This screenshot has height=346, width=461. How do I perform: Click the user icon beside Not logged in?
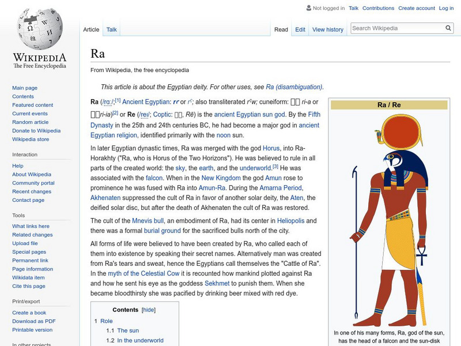308,8
